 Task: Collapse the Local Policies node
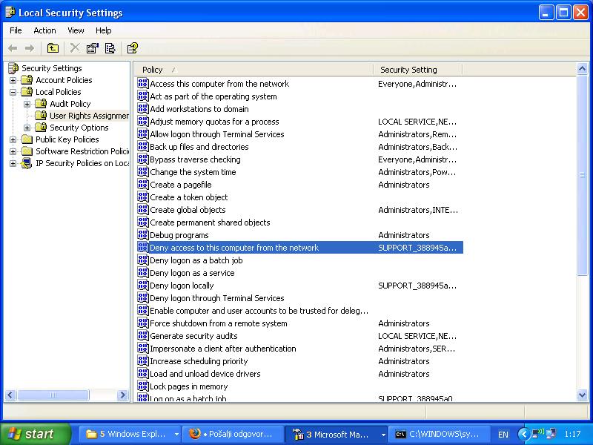coord(13,92)
